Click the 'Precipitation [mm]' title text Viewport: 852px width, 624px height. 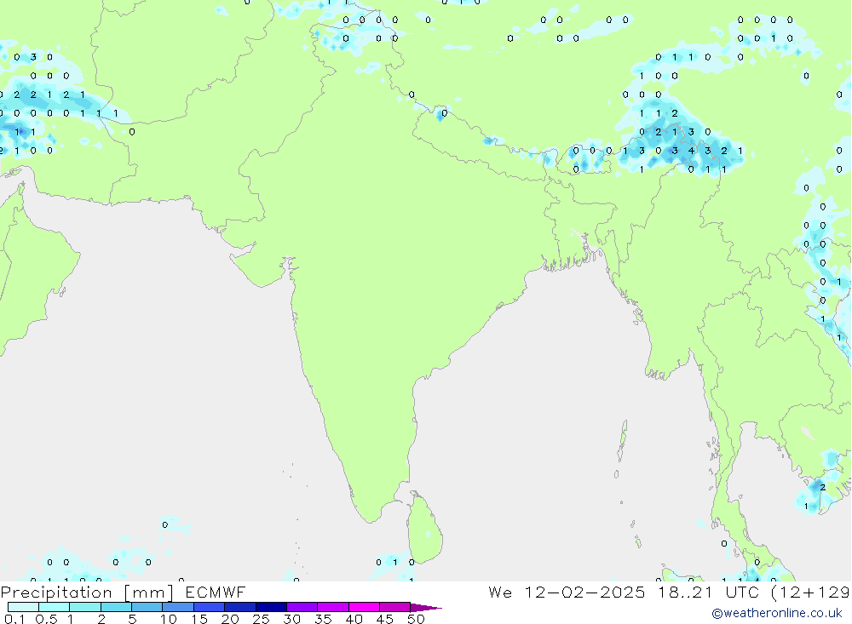tap(87, 593)
